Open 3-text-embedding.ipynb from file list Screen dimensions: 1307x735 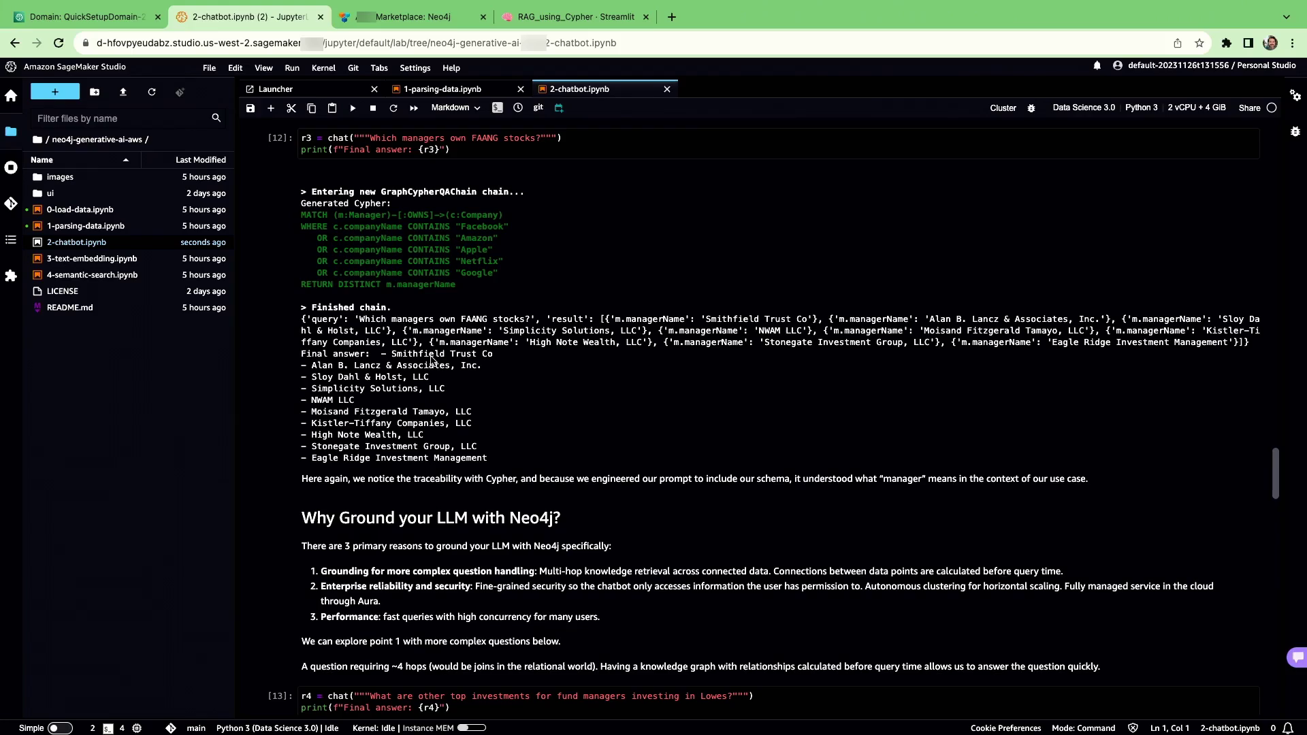point(92,259)
